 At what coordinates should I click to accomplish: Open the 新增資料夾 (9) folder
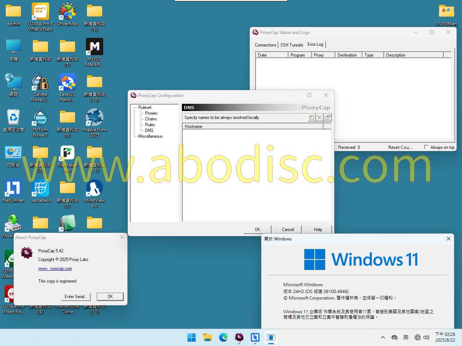[95, 18]
